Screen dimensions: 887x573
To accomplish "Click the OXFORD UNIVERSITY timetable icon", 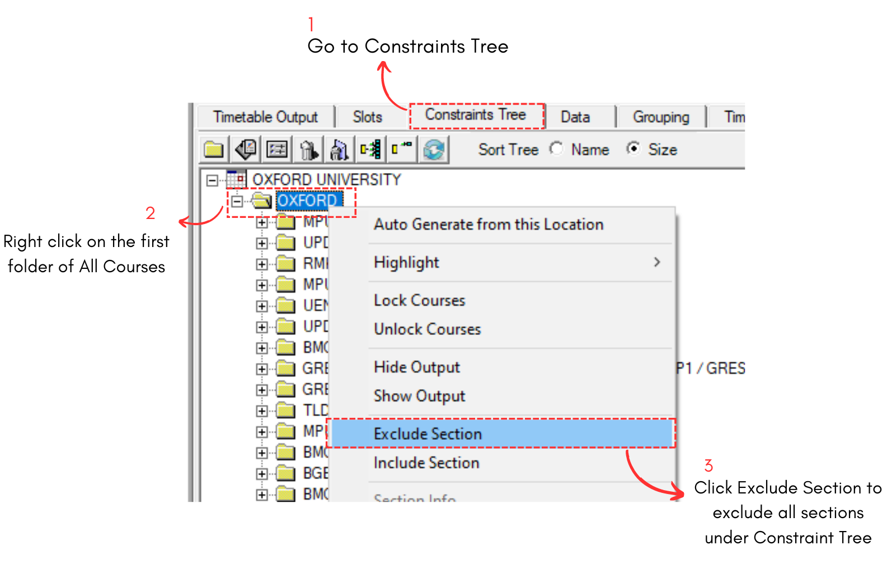I will tap(236, 179).
